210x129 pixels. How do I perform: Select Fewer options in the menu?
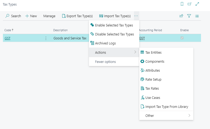click(105, 62)
